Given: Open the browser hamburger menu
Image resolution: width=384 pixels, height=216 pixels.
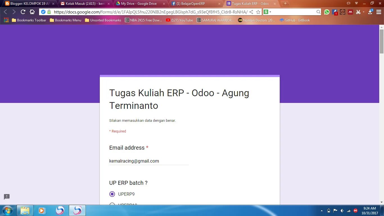Looking at the screenshot, I should click(378, 12).
